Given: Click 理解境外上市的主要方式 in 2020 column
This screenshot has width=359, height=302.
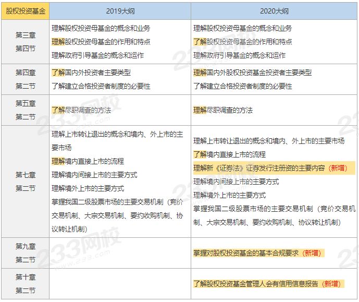Looking at the screenshot, I should [x=229, y=195].
